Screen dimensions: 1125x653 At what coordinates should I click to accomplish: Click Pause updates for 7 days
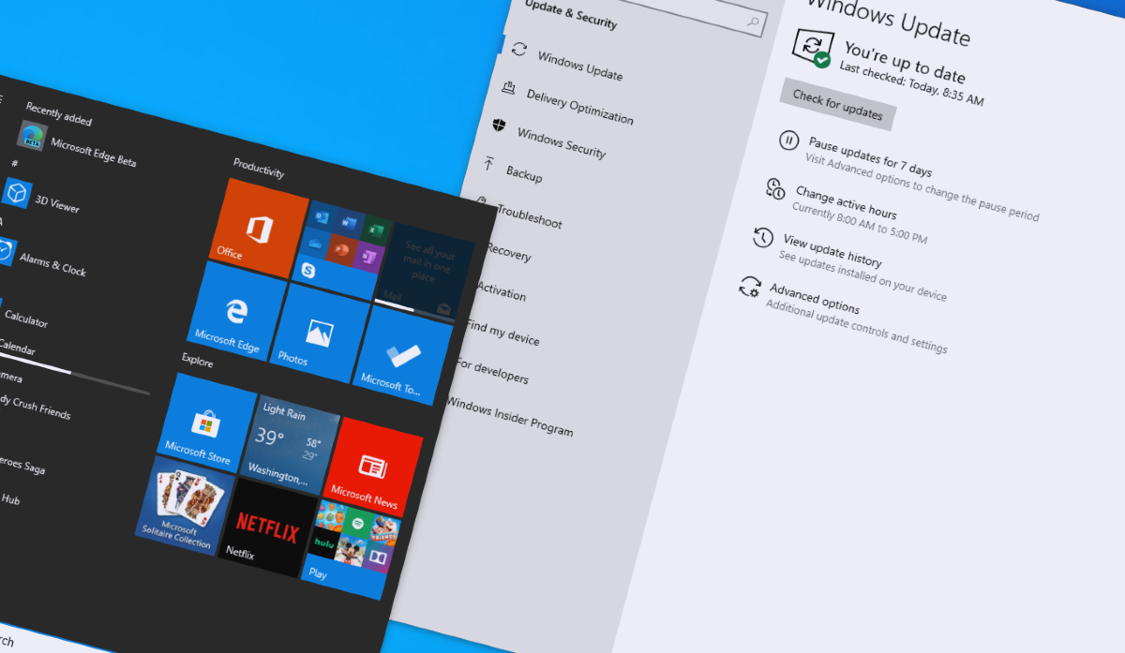tap(871, 156)
